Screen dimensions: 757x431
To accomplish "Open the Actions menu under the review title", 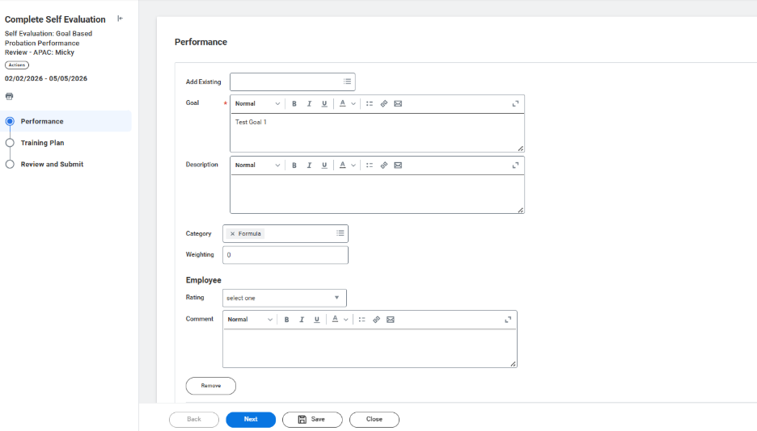I will [17, 65].
